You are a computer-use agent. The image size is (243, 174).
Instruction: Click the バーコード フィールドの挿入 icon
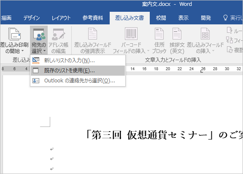click(x=131, y=34)
